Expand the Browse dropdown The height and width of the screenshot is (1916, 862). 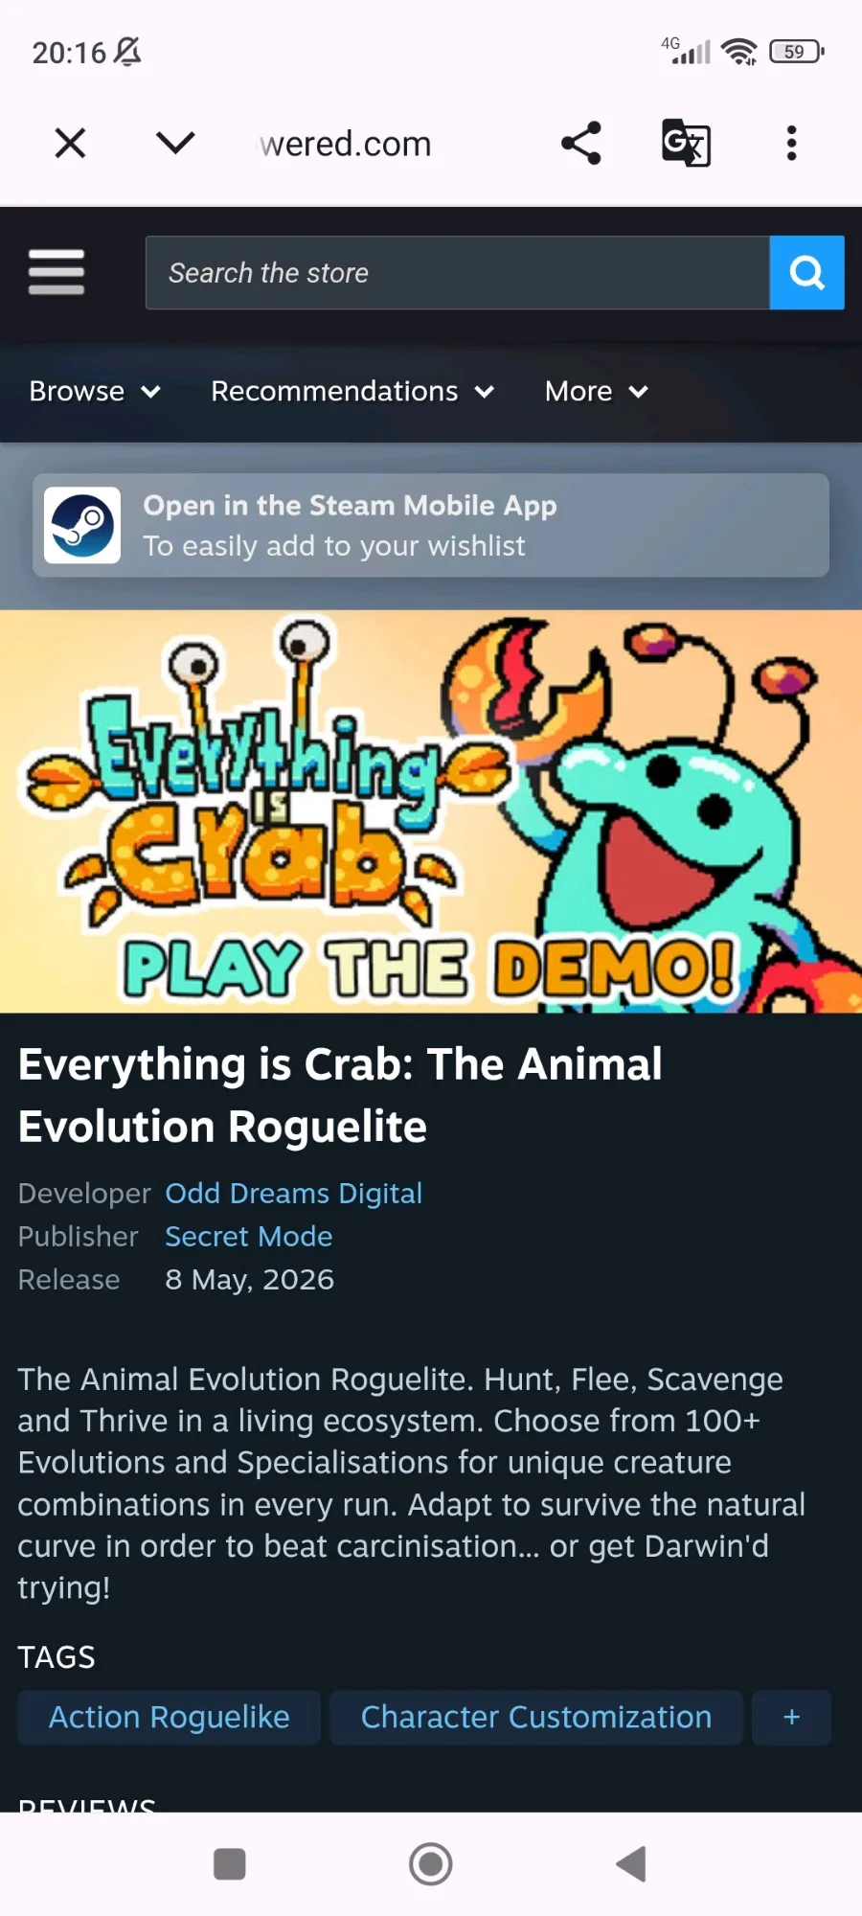pos(95,391)
